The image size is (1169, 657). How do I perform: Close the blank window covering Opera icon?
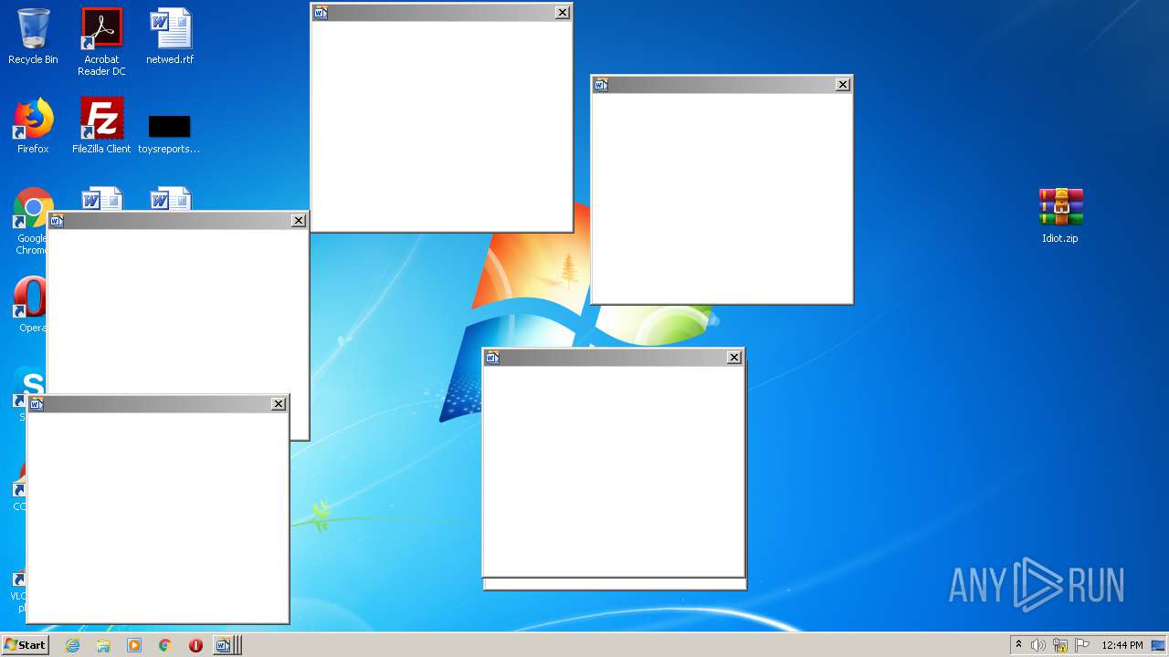click(x=299, y=220)
